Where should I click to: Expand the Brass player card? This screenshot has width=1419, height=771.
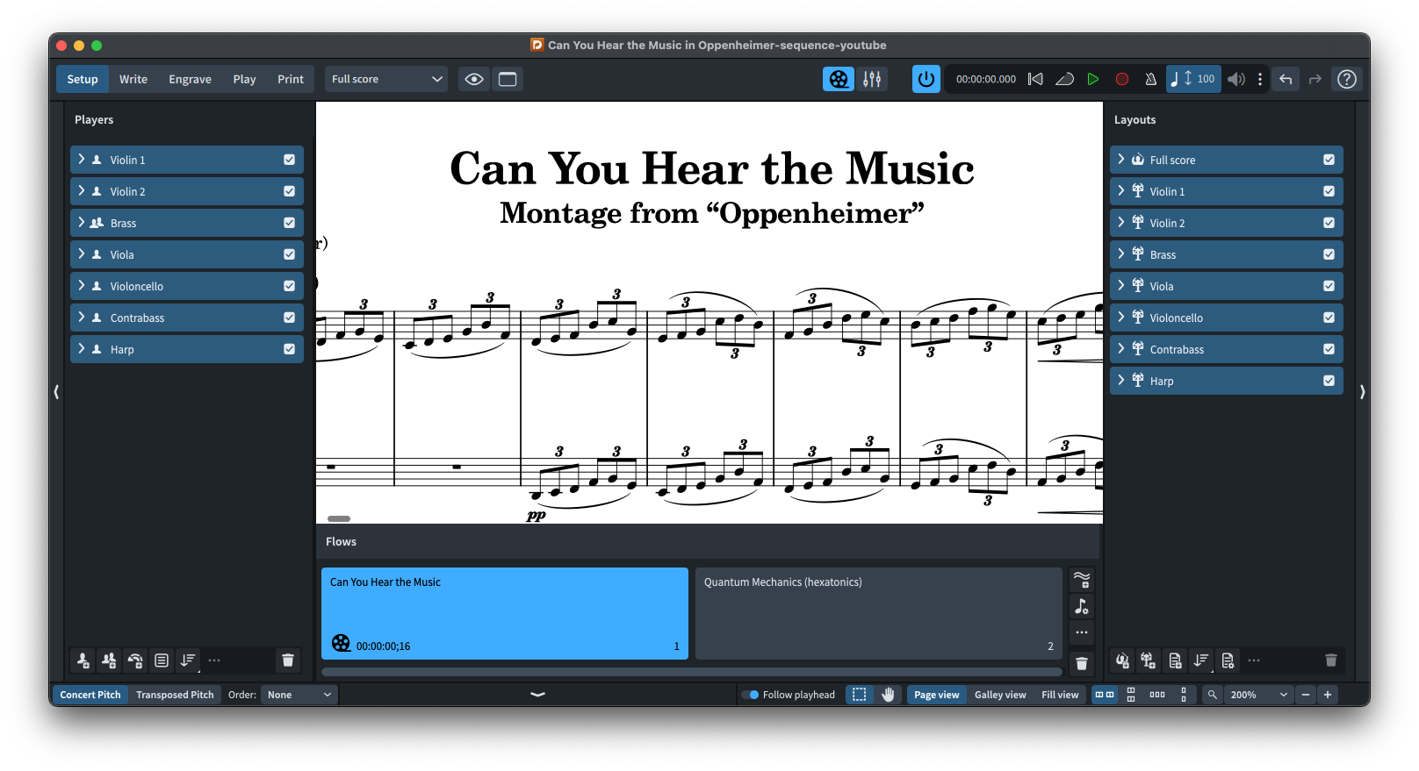tap(82, 223)
